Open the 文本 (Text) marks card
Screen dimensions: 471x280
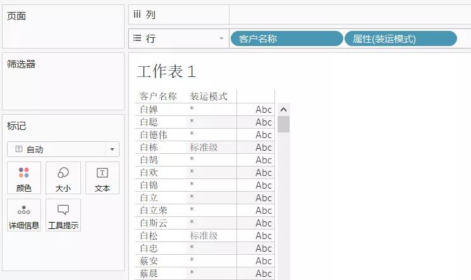[102, 178]
